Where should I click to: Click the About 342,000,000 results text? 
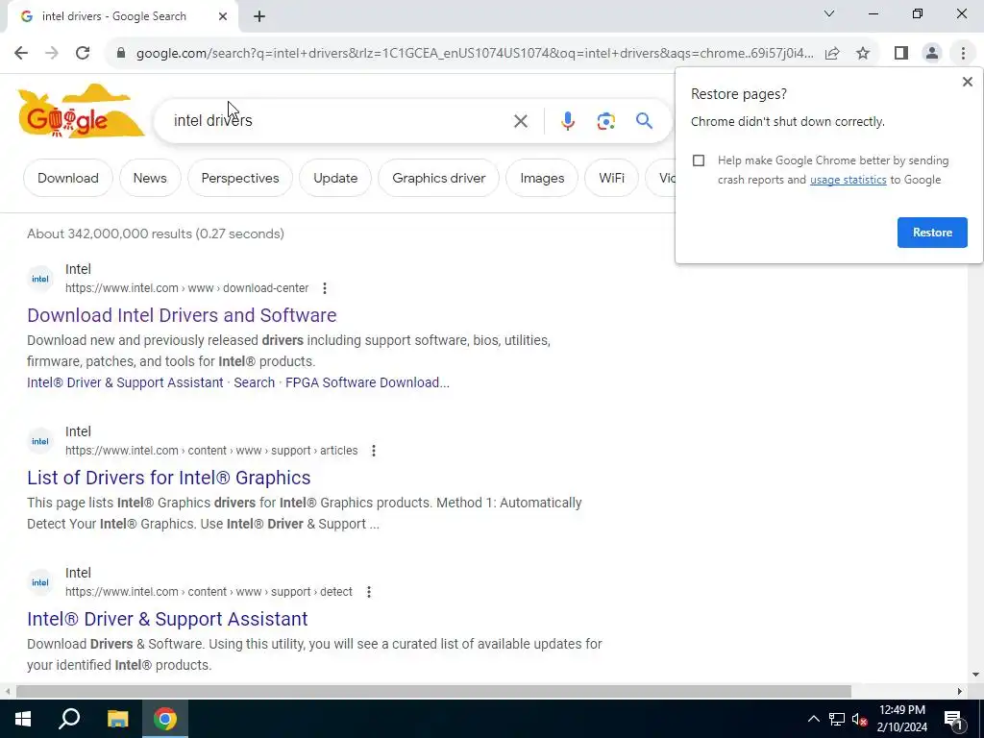pyautogui.click(x=156, y=234)
